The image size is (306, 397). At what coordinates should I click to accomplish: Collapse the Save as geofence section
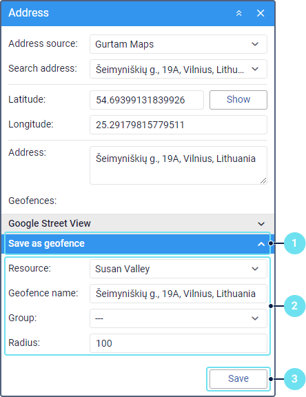138,243
